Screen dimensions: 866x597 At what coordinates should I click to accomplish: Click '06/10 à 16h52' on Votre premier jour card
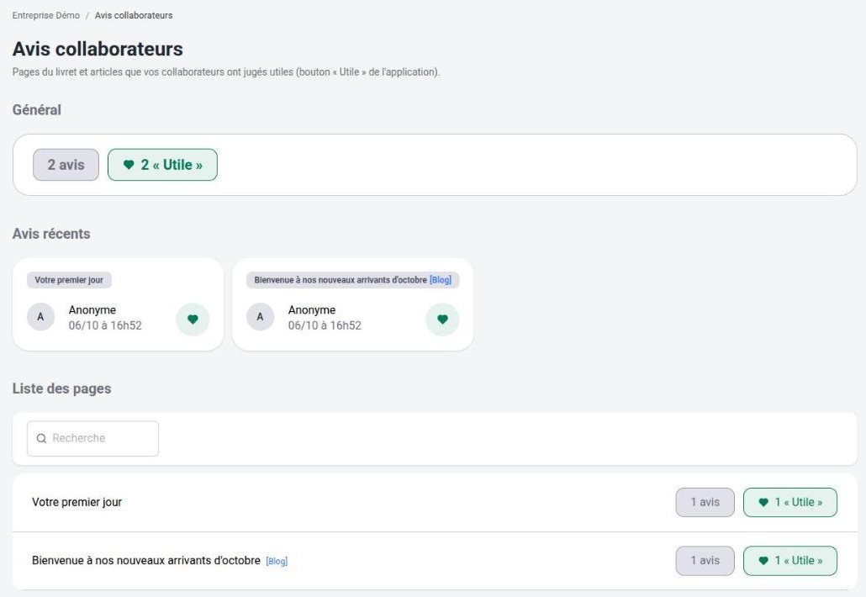[x=105, y=326]
